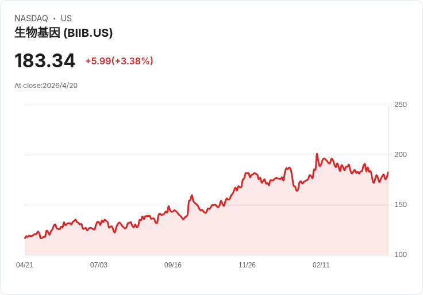Image resolution: width=423 pixels, height=295 pixels.
Task: Click the sharp price spike after 09/16
Action: coord(192,196)
